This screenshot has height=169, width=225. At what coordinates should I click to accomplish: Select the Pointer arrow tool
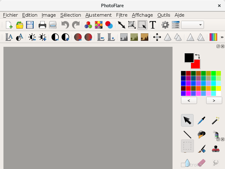coord(187,120)
